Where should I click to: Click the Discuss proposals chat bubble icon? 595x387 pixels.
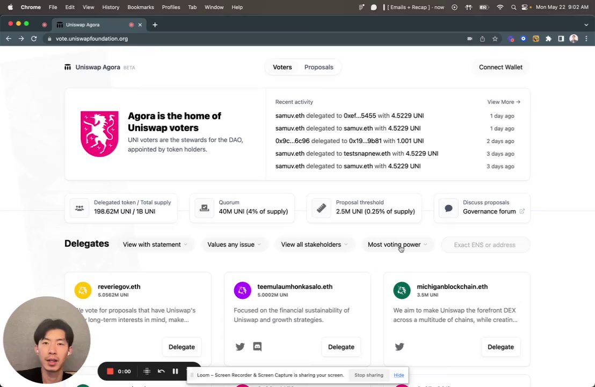pos(448,208)
